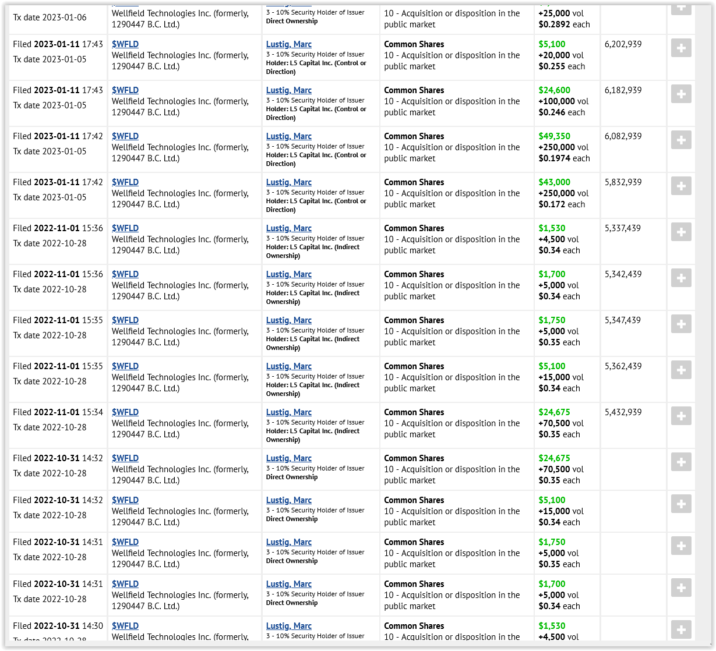Expand the plus icon on the 2023-01-11 17:43 filing
The height and width of the screenshot is (651, 716).
point(680,48)
